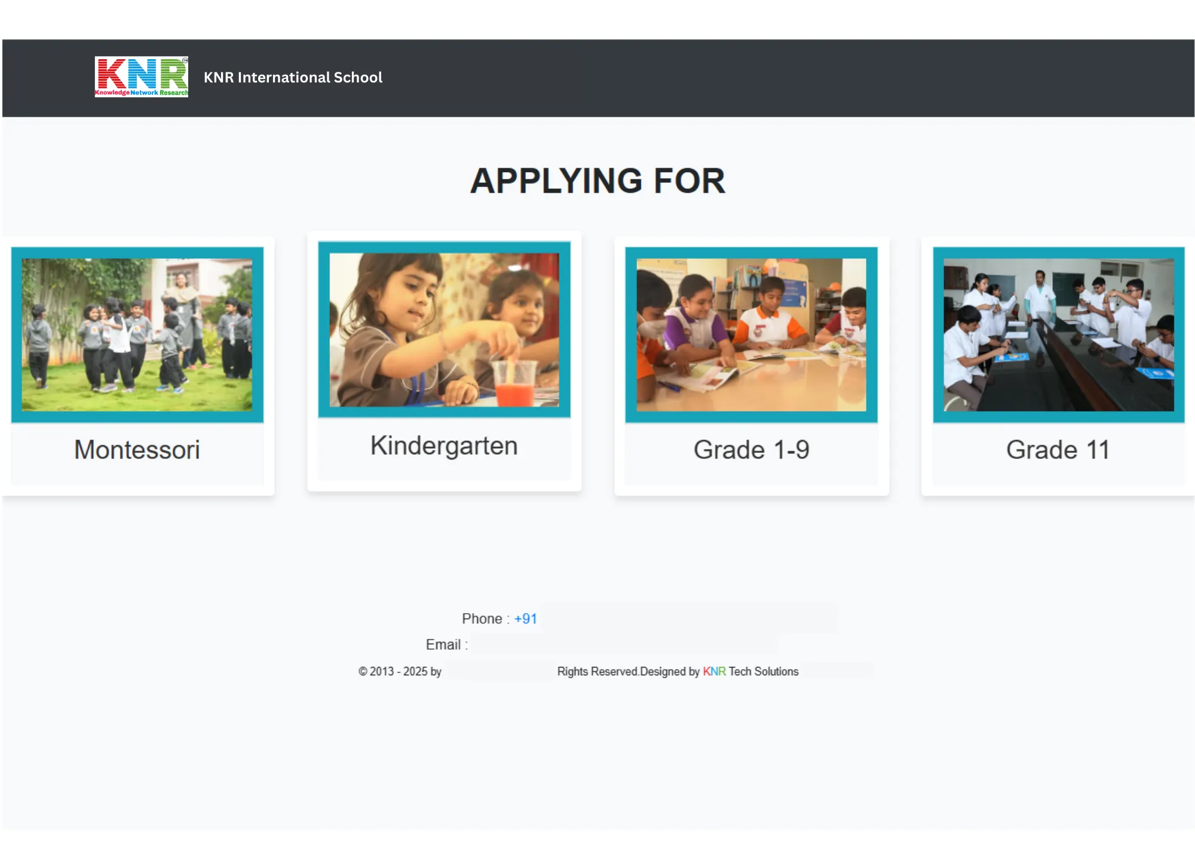Select the Kindergarten girl painting photo

[x=444, y=330]
